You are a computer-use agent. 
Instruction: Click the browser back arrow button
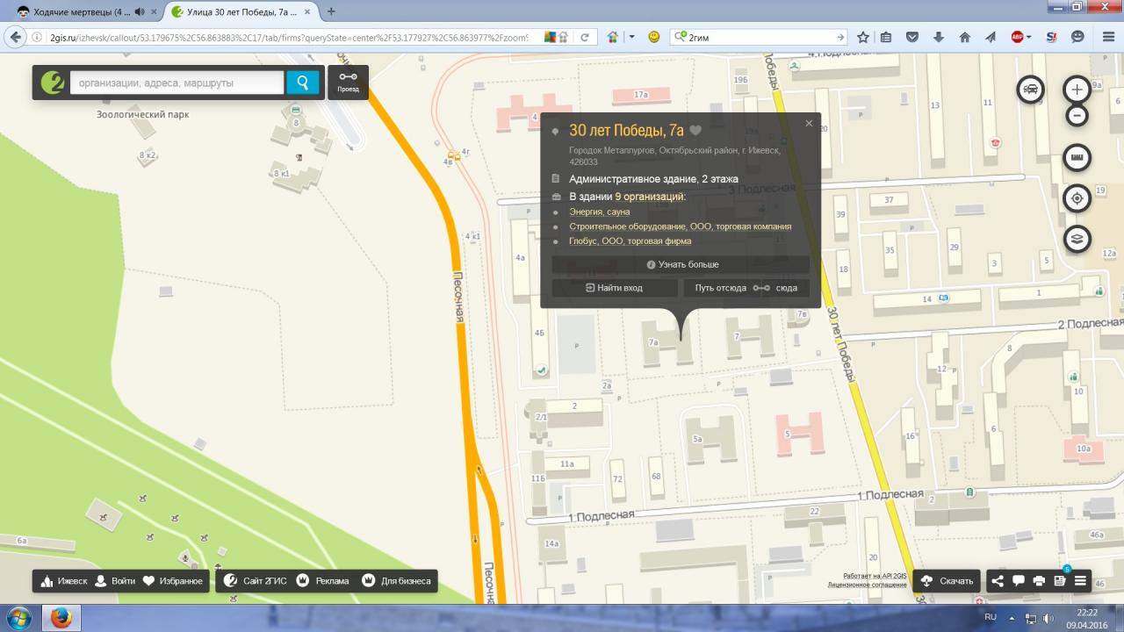point(15,37)
